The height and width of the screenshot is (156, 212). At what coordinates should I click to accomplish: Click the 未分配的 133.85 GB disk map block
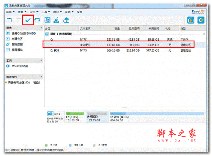tap(97, 117)
